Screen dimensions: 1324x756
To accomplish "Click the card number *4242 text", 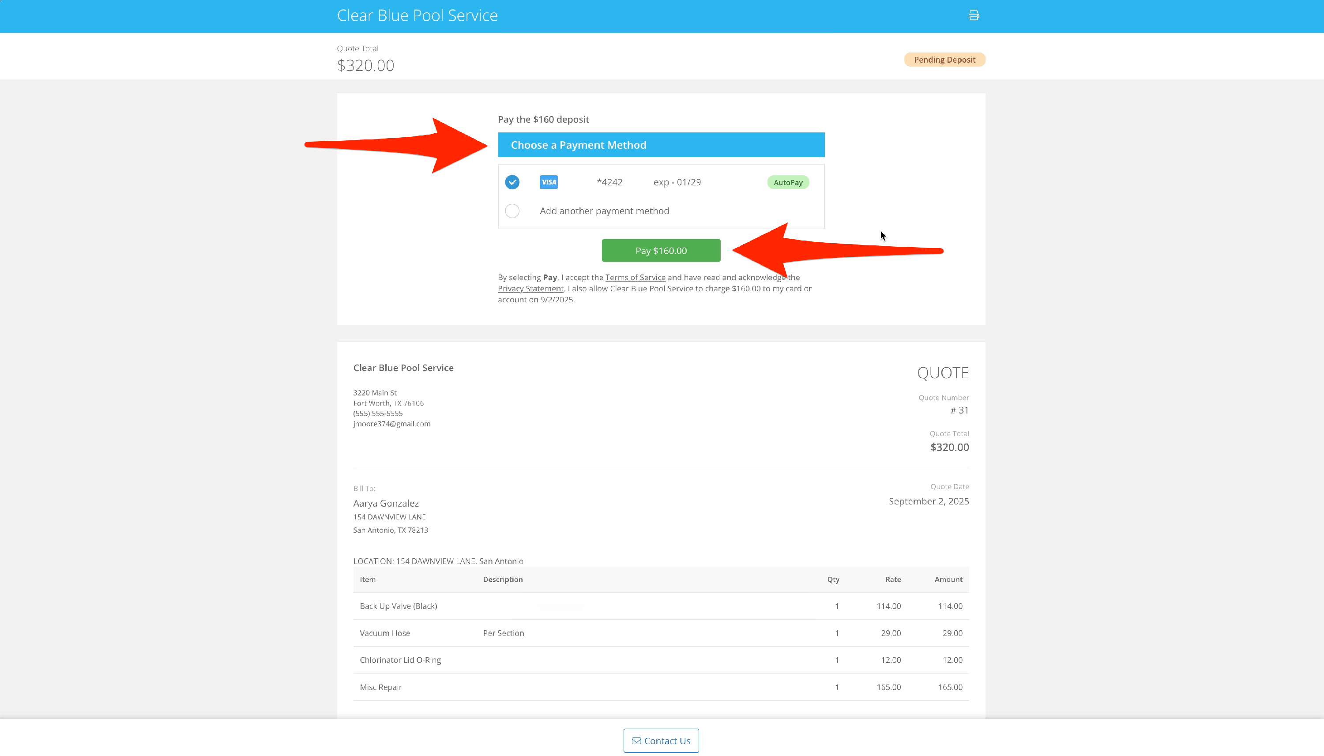I will tap(609, 182).
